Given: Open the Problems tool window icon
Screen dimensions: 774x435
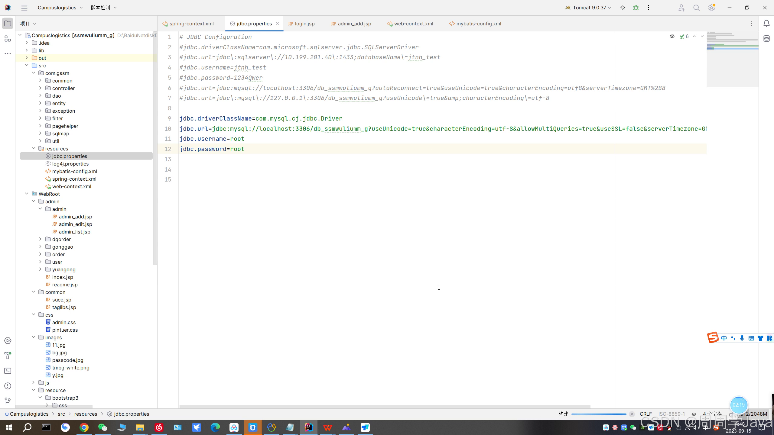Looking at the screenshot, I should pyautogui.click(x=8, y=386).
